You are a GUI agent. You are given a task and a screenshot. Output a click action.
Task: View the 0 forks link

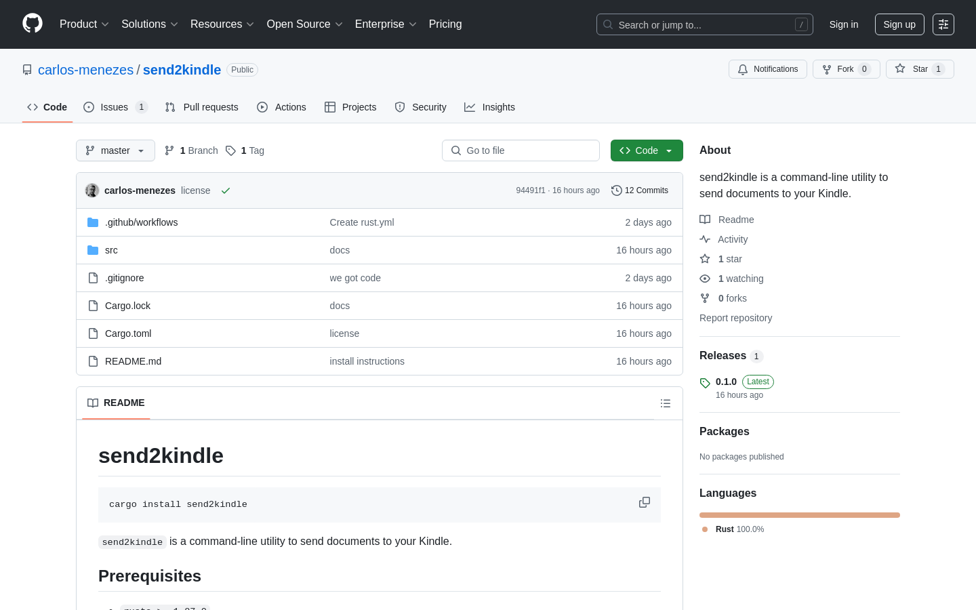723,298
